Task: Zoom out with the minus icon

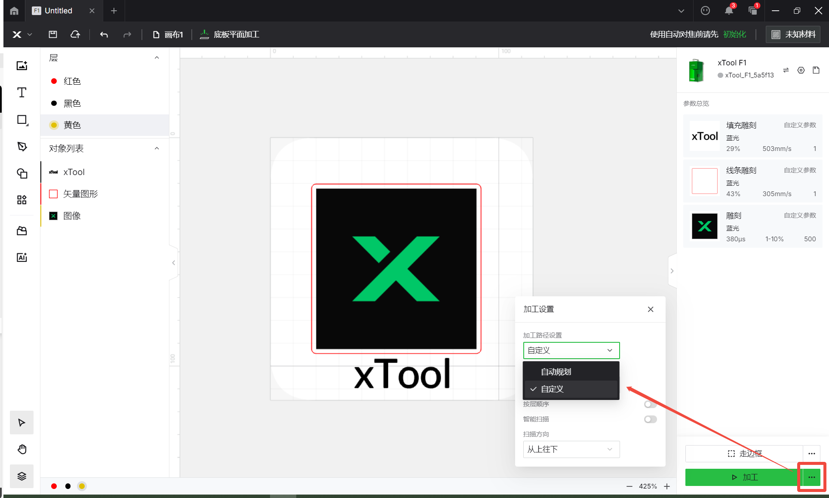Action: 629,486
